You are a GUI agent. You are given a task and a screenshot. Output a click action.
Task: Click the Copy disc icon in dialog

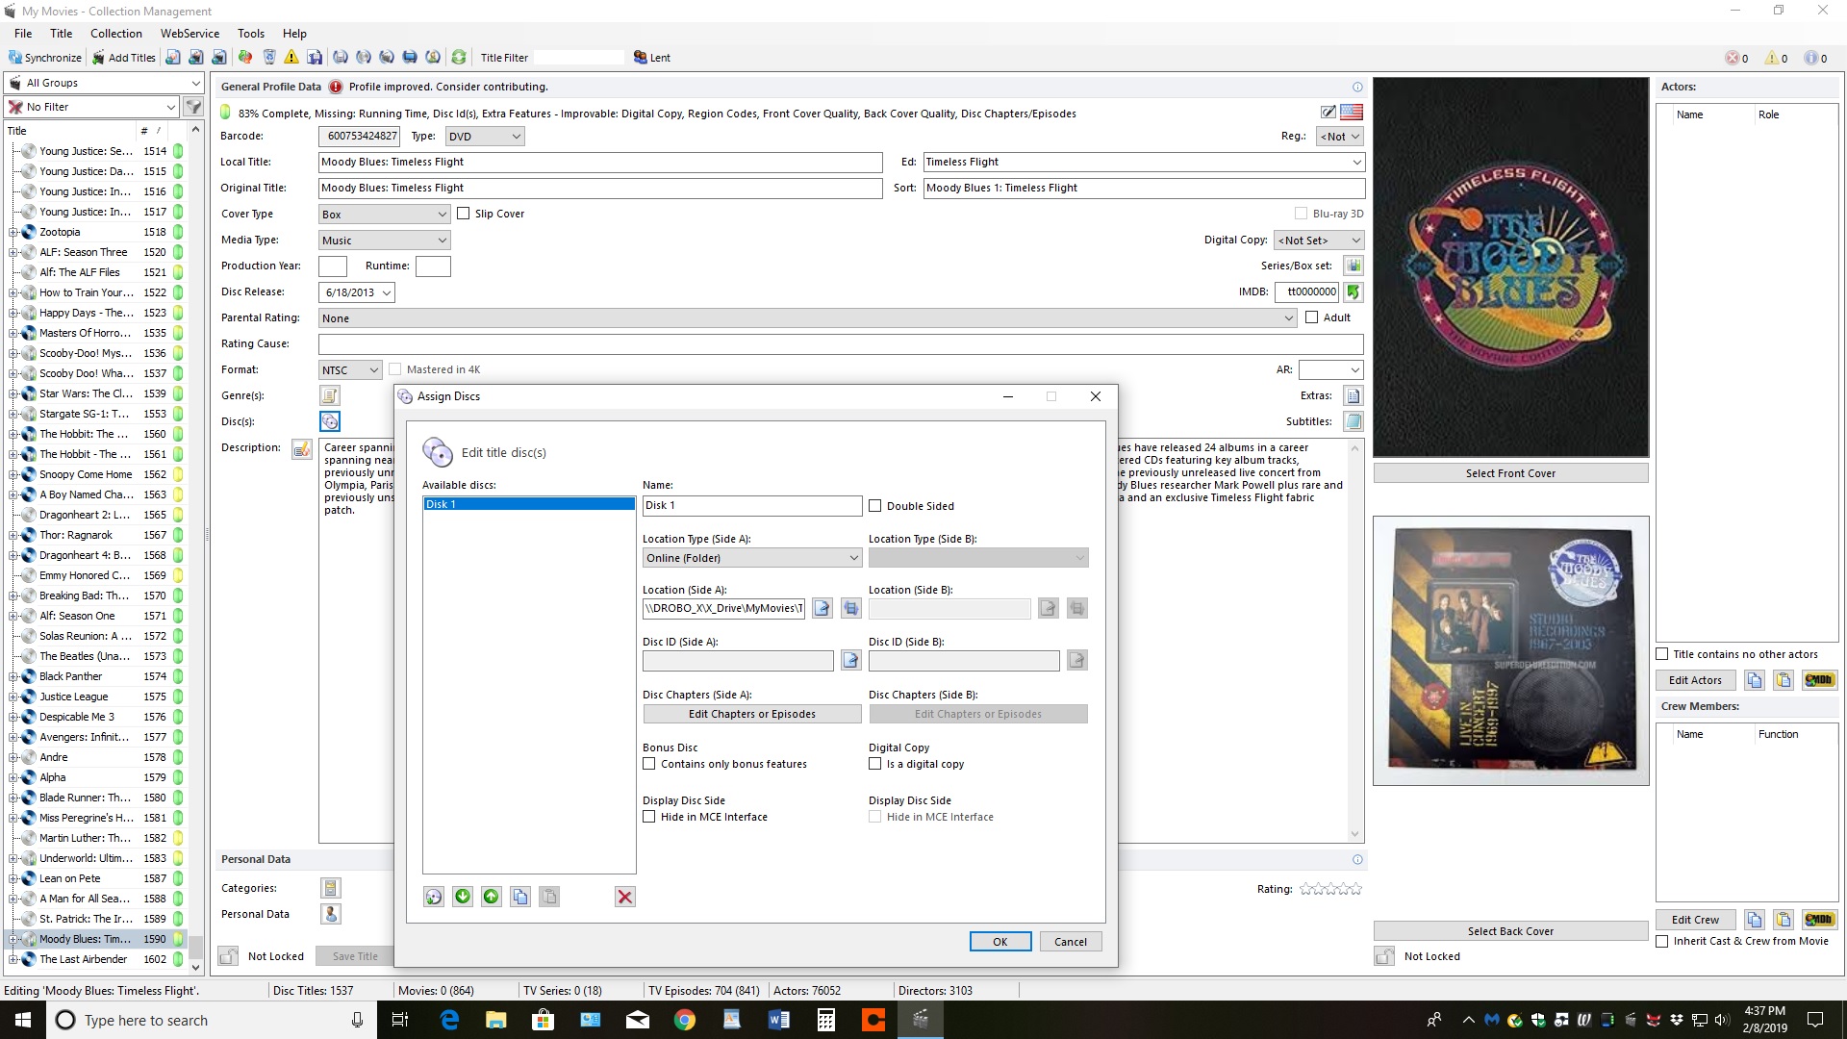pos(520,897)
